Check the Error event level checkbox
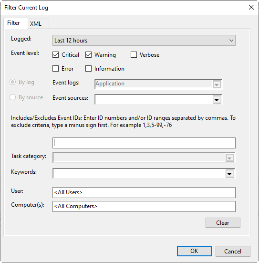Viewport: 259px width, 263px height. 55,69
